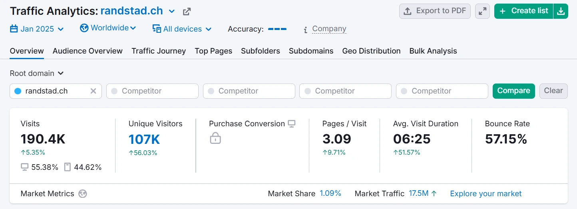Click the Market Traffic value 17.5M
The height and width of the screenshot is (209, 577).
[419, 193]
